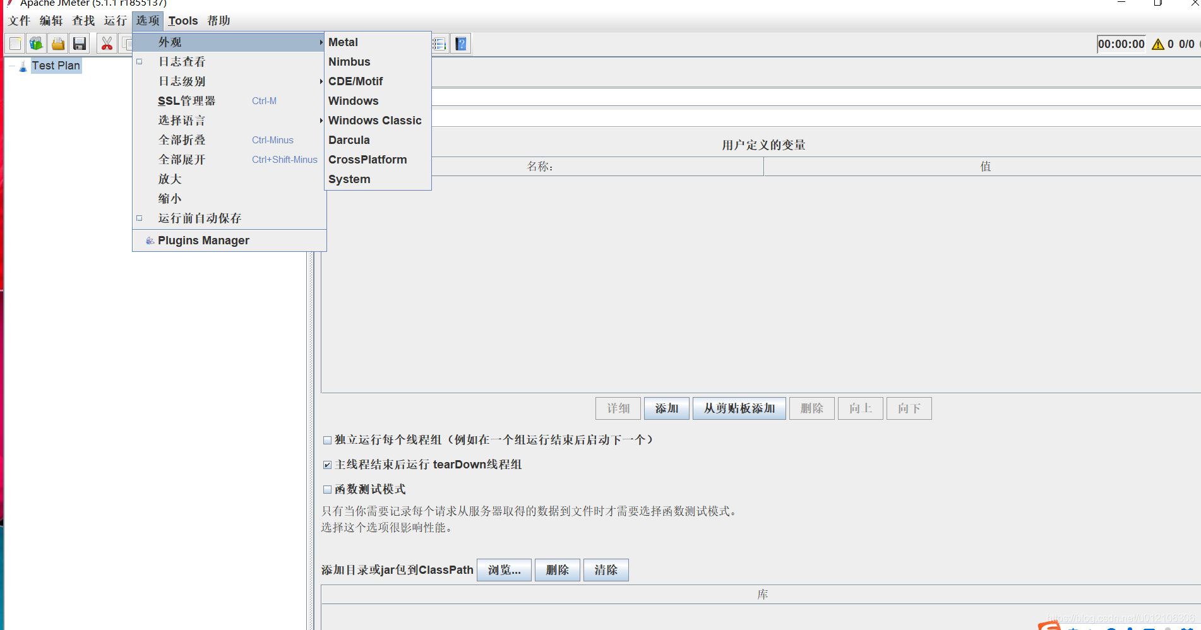Image resolution: width=1201 pixels, height=630 pixels.
Task: Click the classpath 删除 button
Action: click(x=558, y=570)
